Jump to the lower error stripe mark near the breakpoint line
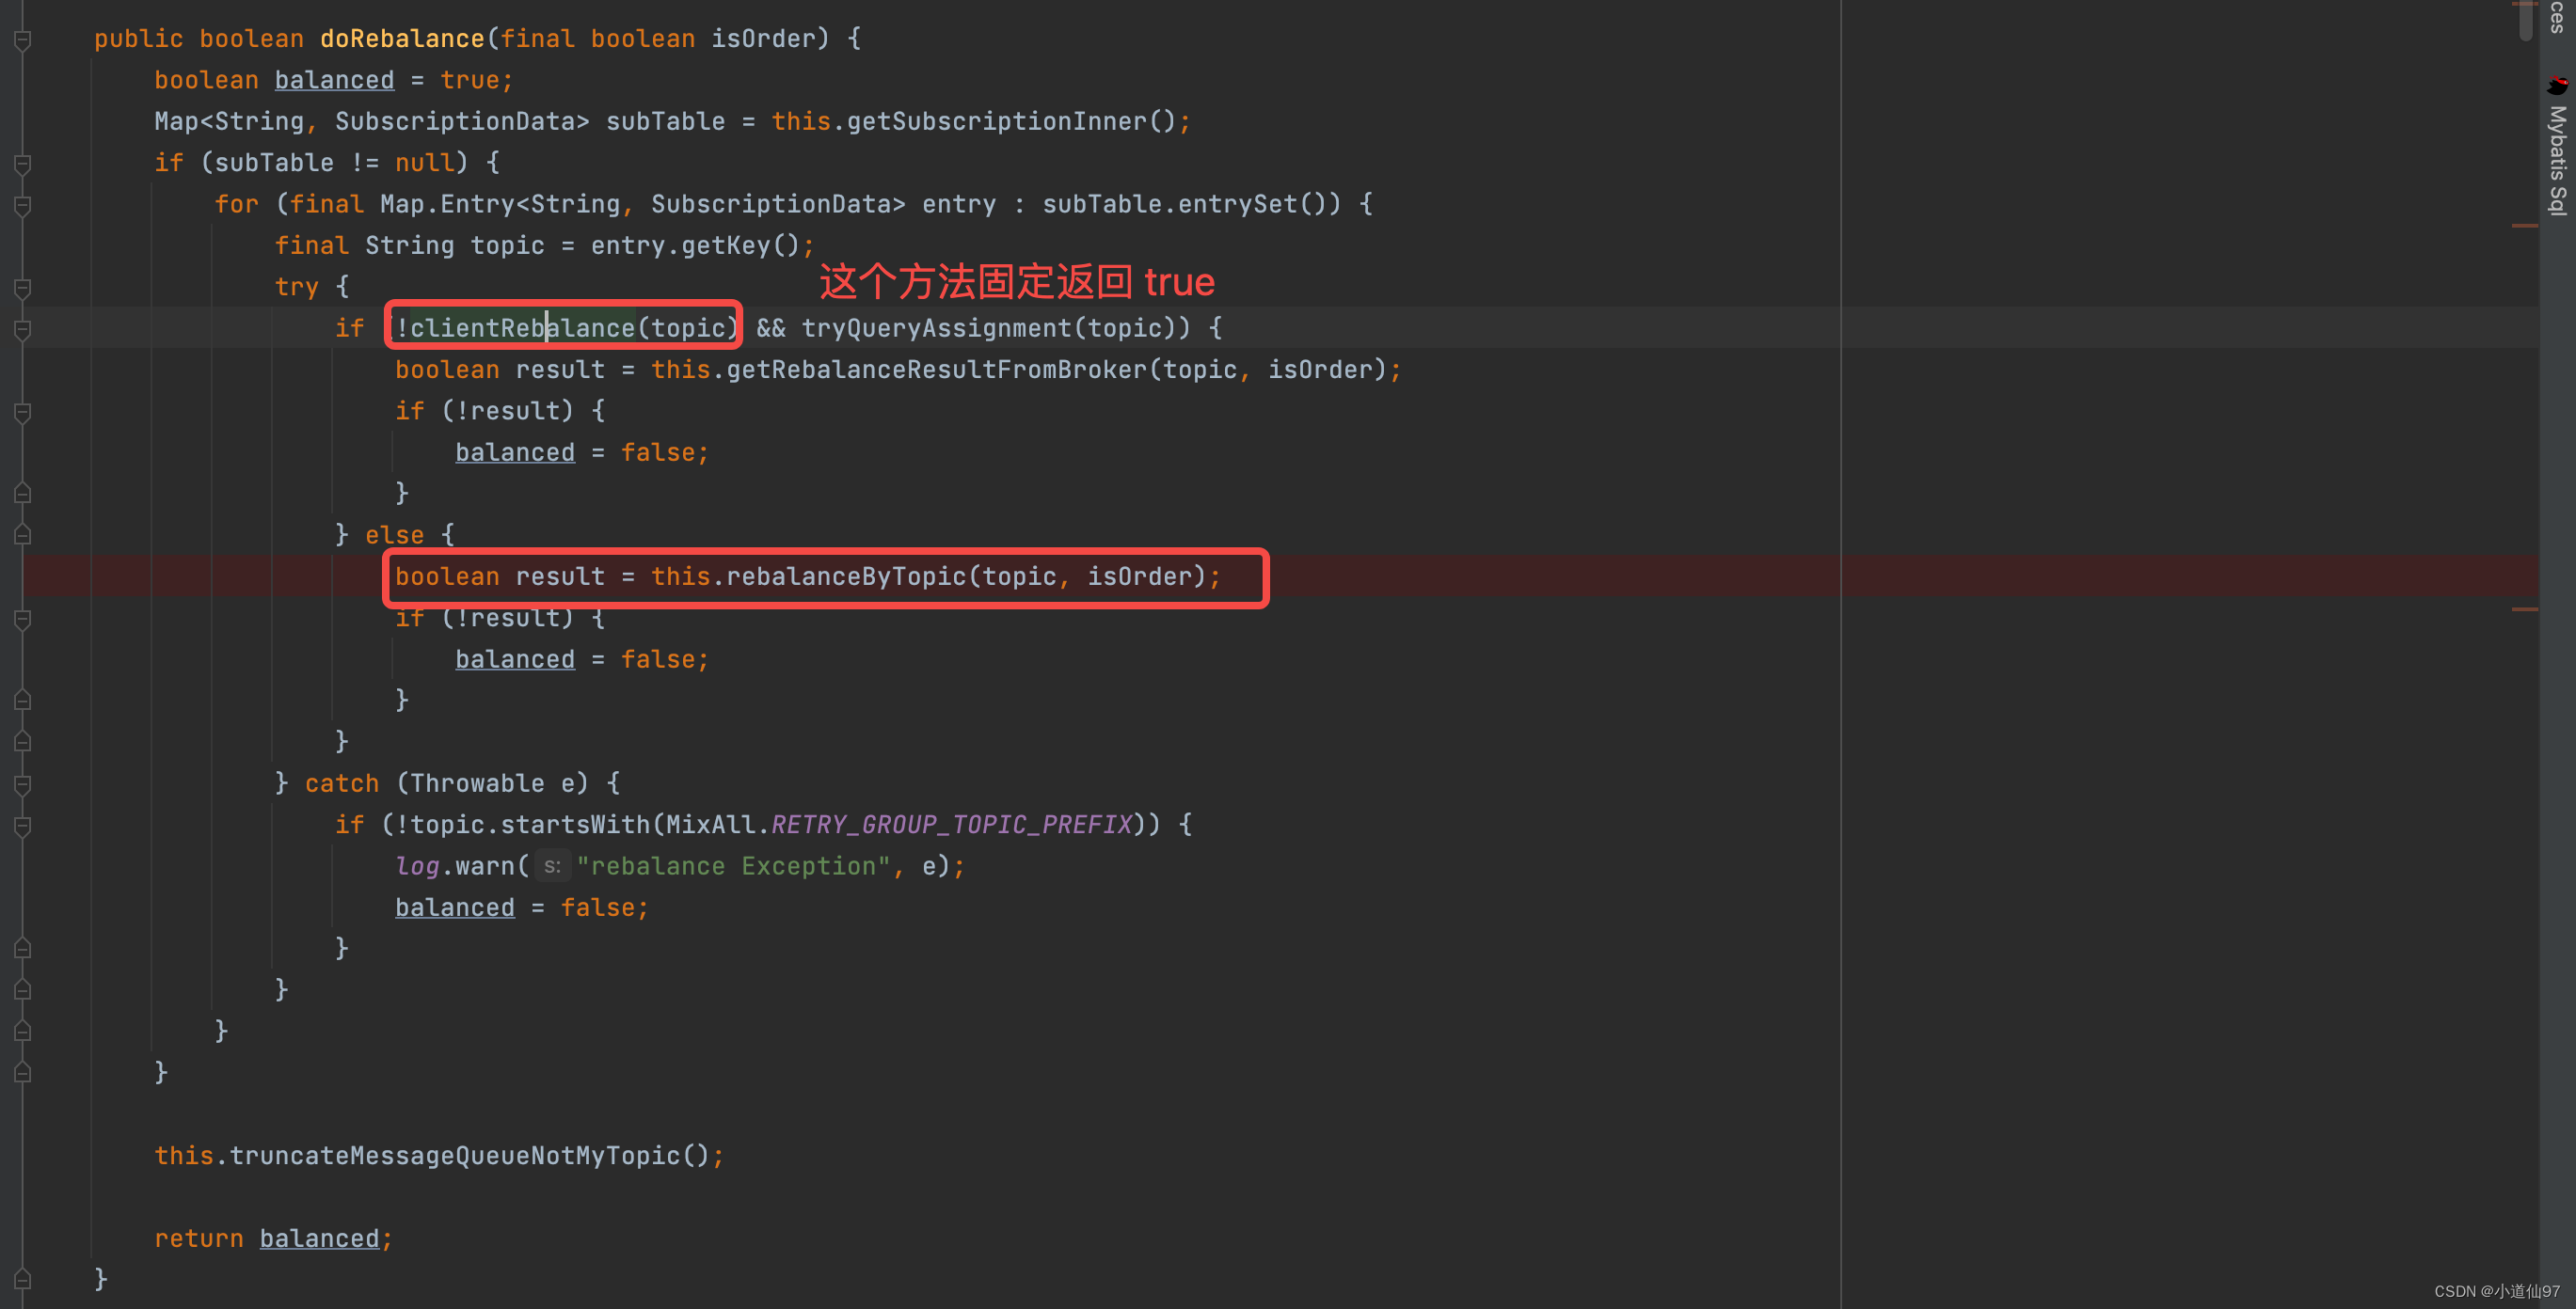 (x=2525, y=608)
